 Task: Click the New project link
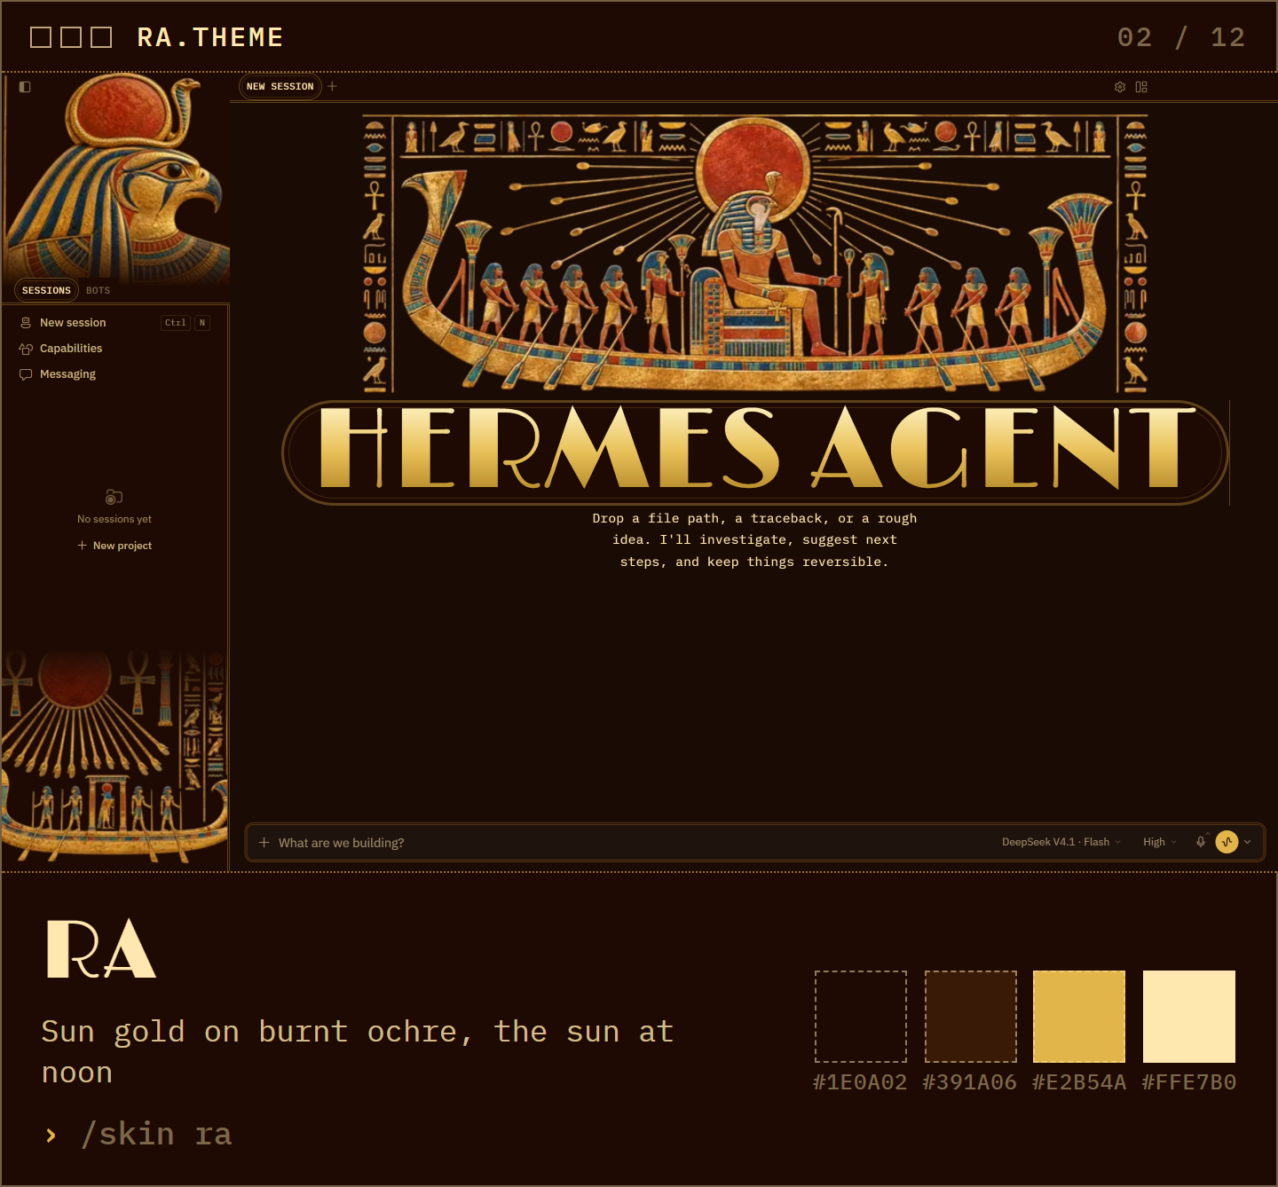114,546
